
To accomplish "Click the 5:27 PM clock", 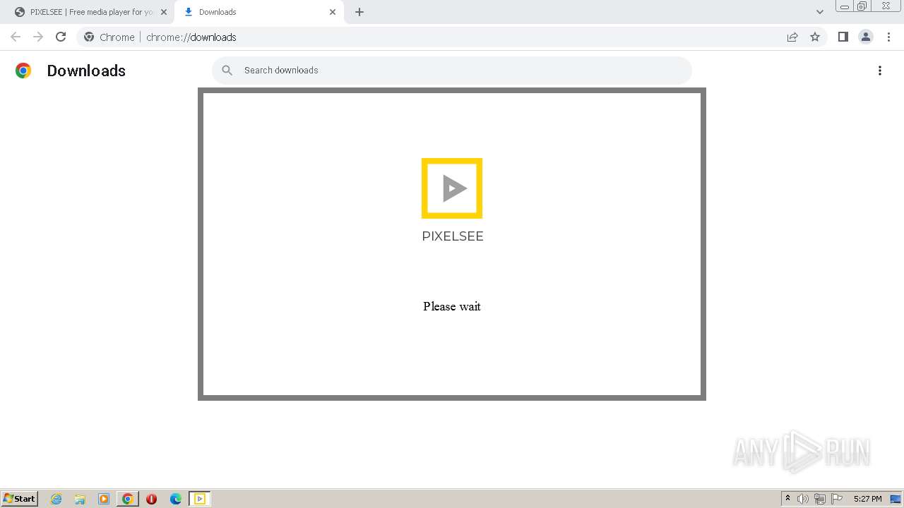I will tap(867, 499).
